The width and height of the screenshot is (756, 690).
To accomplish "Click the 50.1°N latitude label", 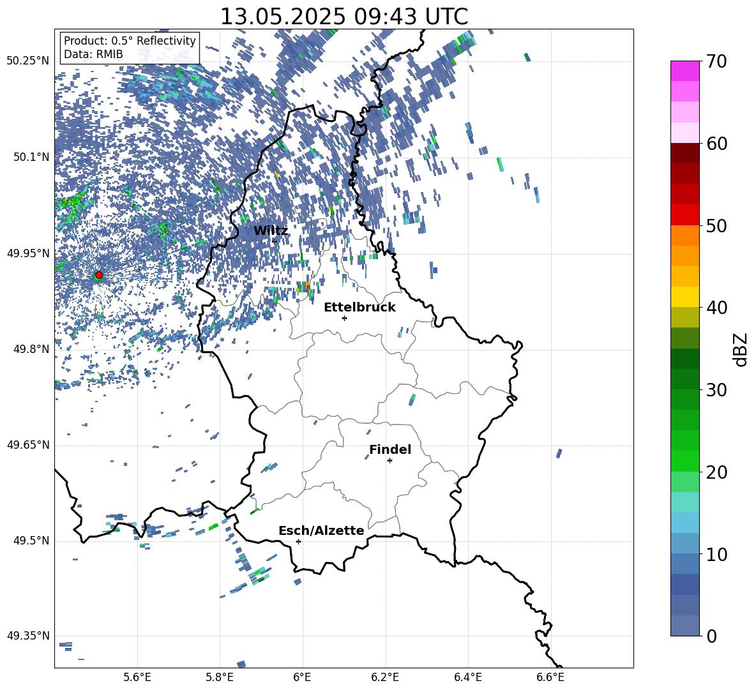I will pyautogui.click(x=32, y=157).
